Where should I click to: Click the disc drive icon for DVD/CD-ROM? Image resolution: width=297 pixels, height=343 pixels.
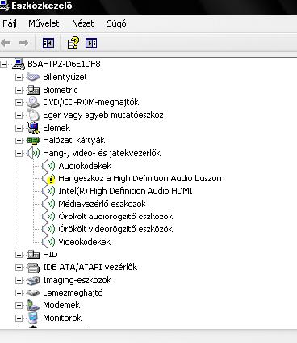click(33, 103)
